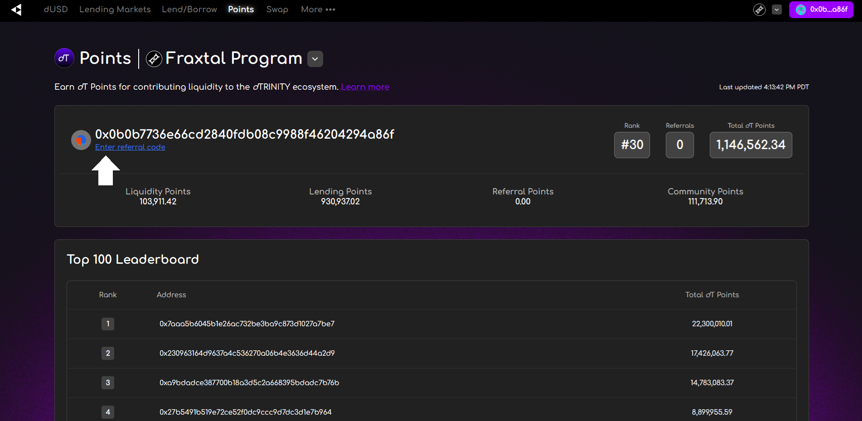This screenshot has width=862, height=421.
Task: Click the rank 3 badge in the leaderboard
Action: pyautogui.click(x=108, y=382)
